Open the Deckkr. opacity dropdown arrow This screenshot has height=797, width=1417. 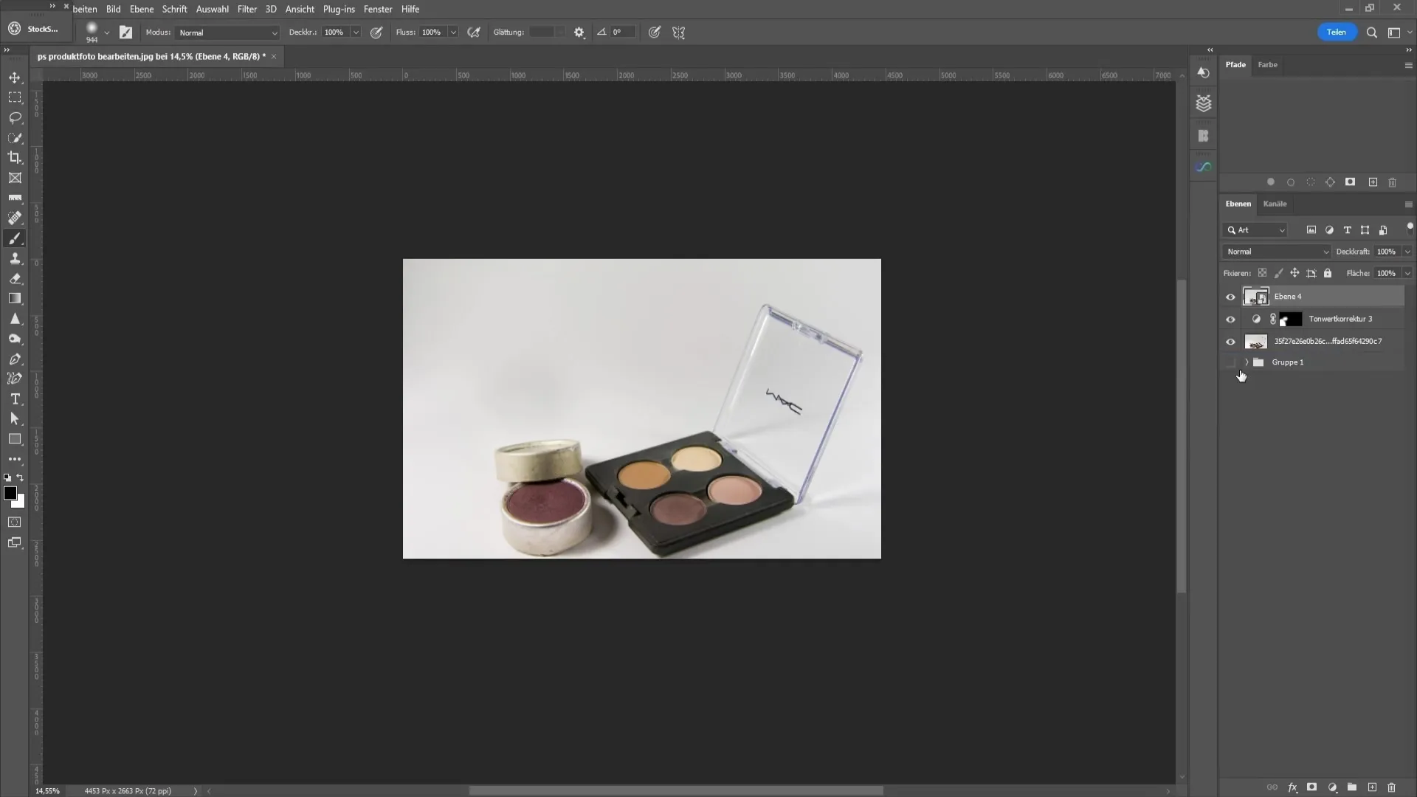coord(356,32)
